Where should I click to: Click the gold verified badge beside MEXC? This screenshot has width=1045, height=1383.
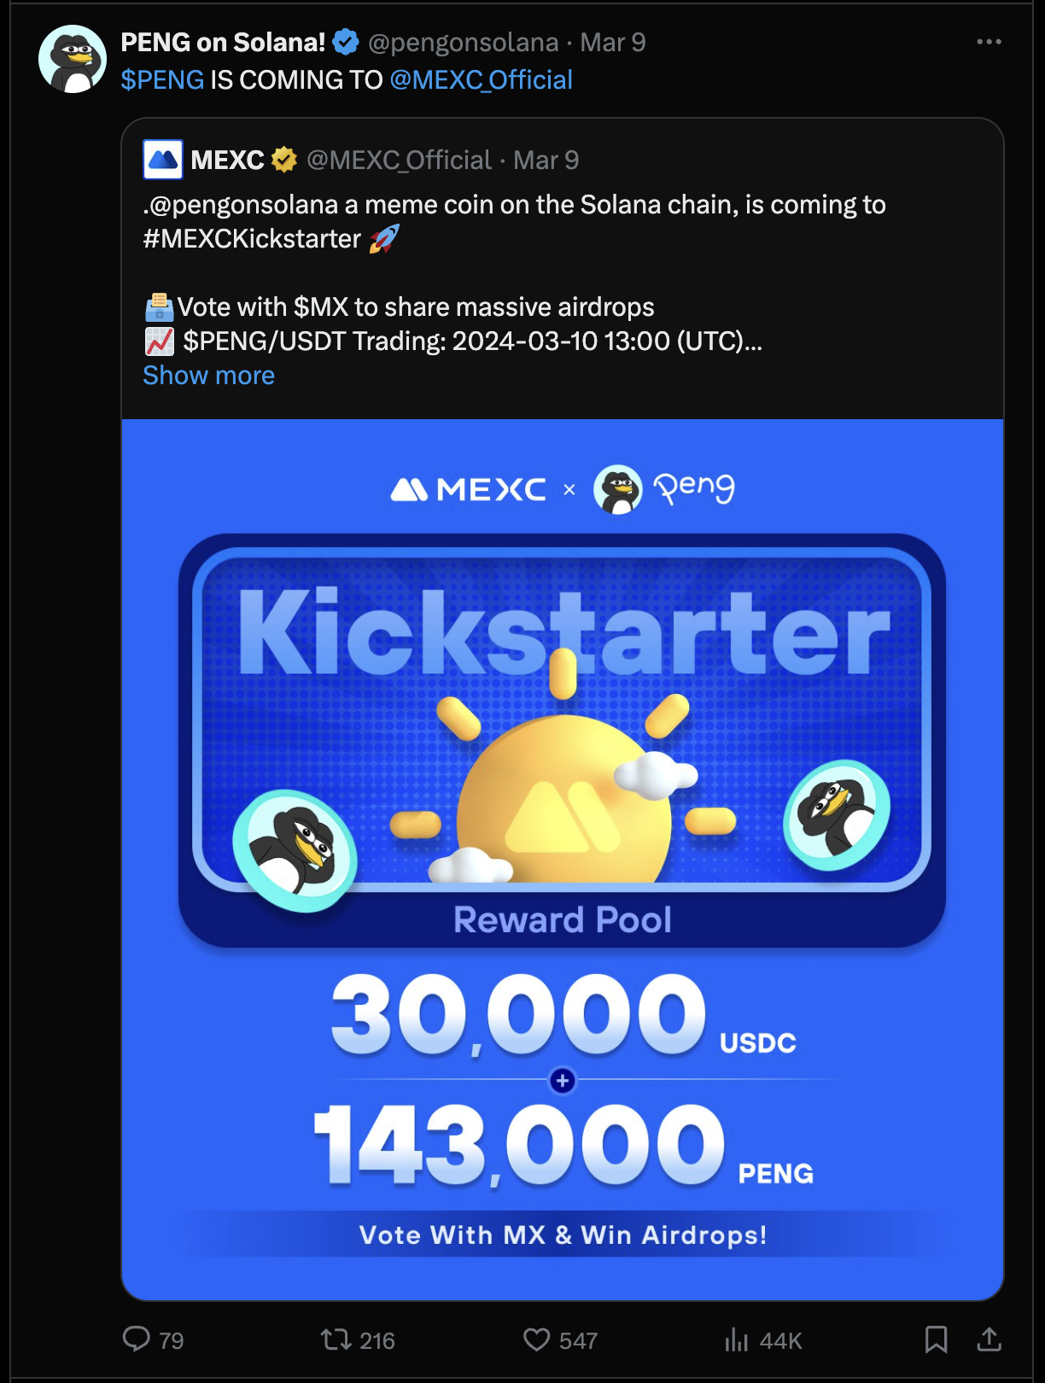click(284, 160)
